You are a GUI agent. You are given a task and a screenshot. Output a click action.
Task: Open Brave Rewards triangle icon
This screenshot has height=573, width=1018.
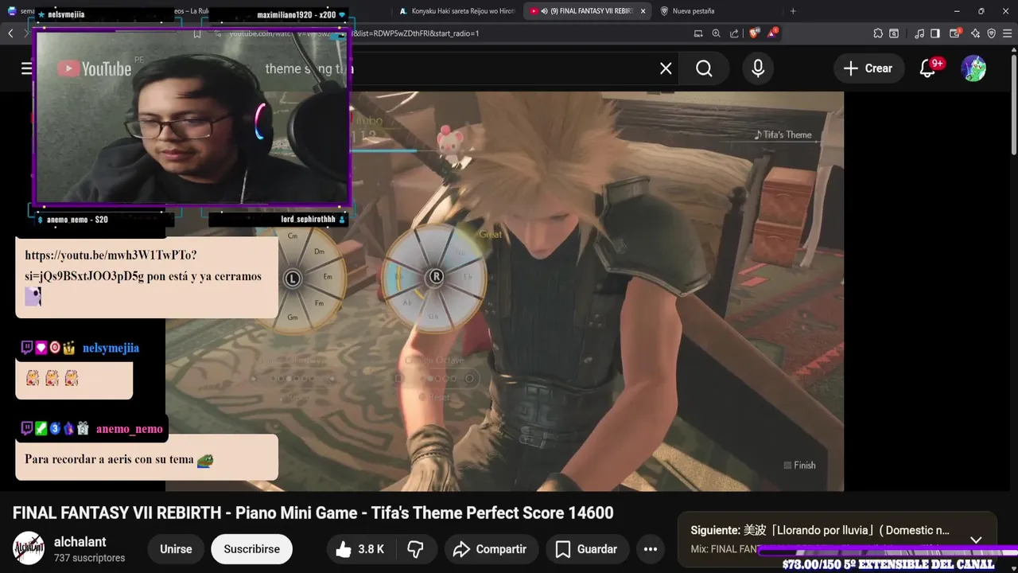(771, 33)
